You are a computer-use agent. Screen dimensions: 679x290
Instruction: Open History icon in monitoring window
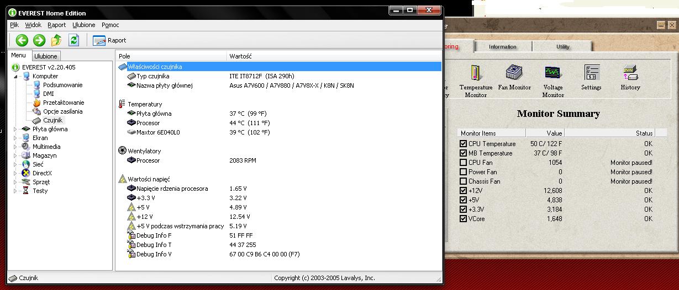point(630,77)
